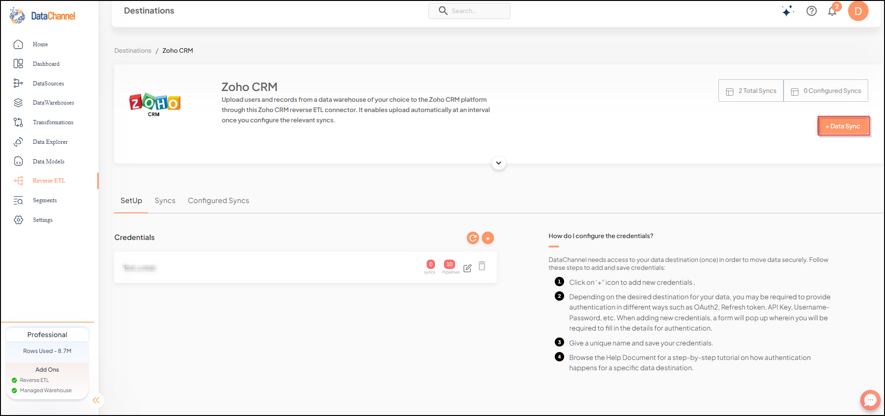Open the AI sparkle assistant icon
The height and width of the screenshot is (416, 885).
coord(788,11)
